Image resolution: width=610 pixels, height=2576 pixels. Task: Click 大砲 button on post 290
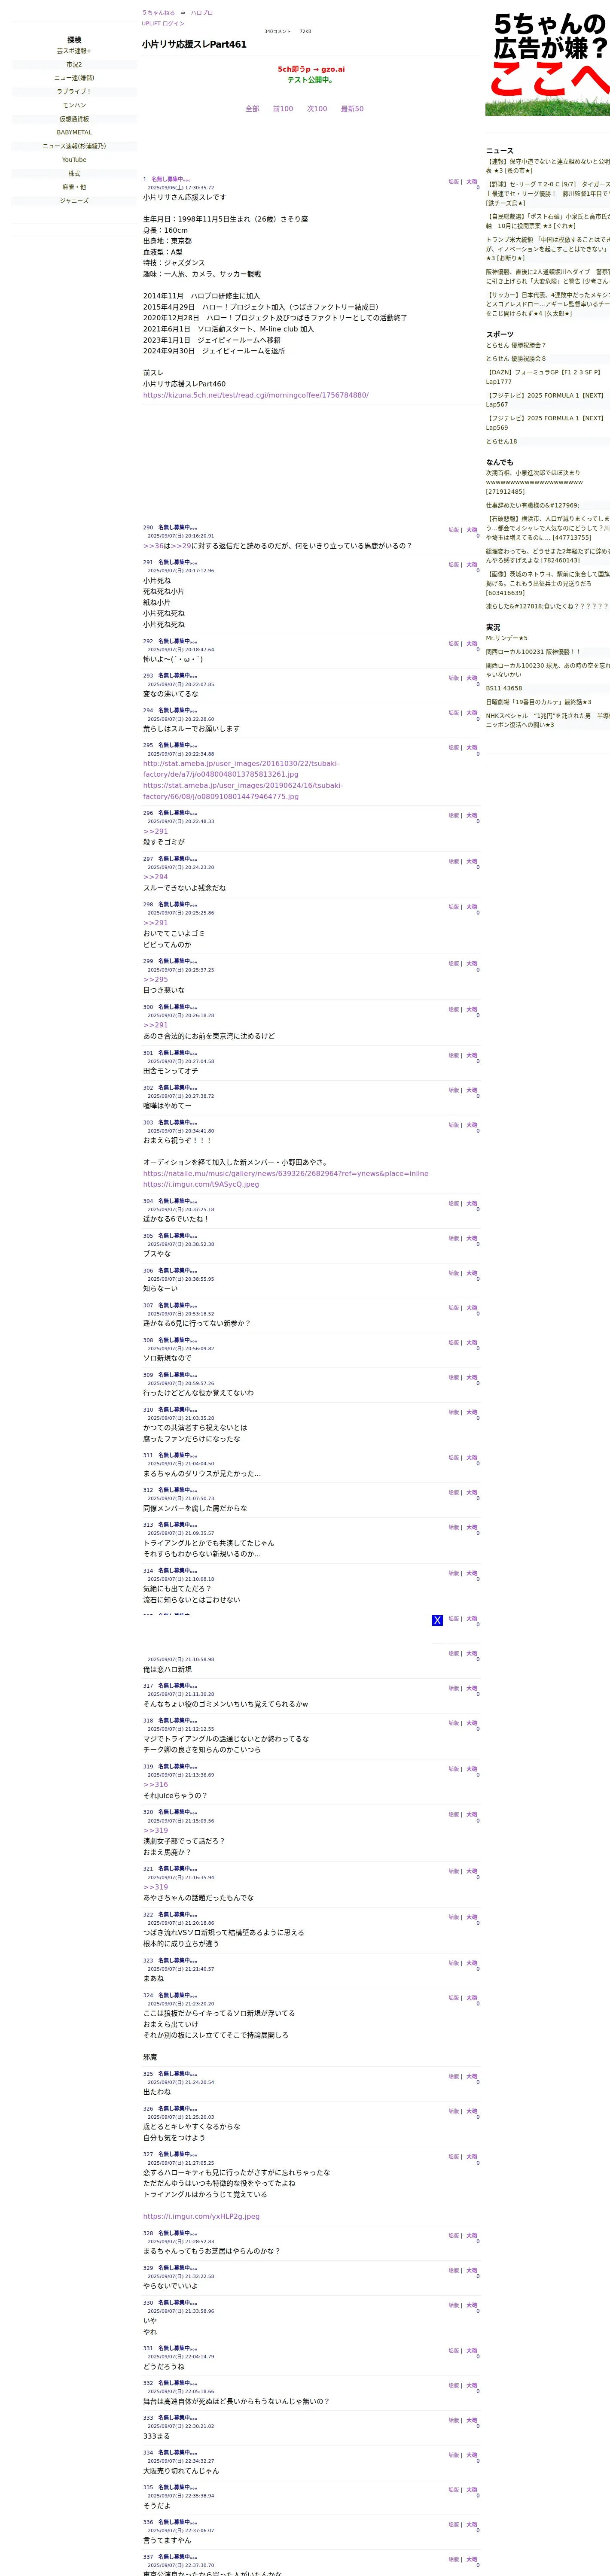471,530
